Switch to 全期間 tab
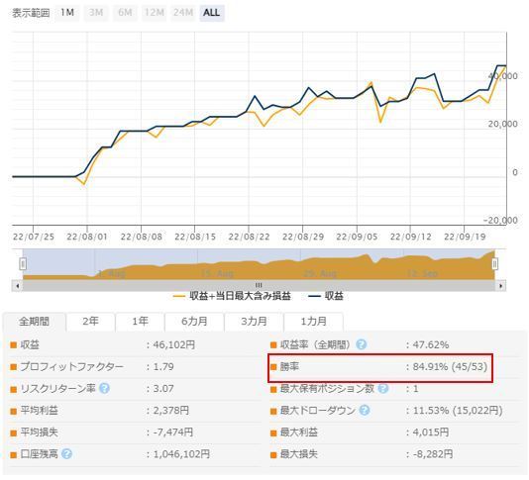Image resolution: width=529 pixels, height=480 pixels. pos(34,322)
